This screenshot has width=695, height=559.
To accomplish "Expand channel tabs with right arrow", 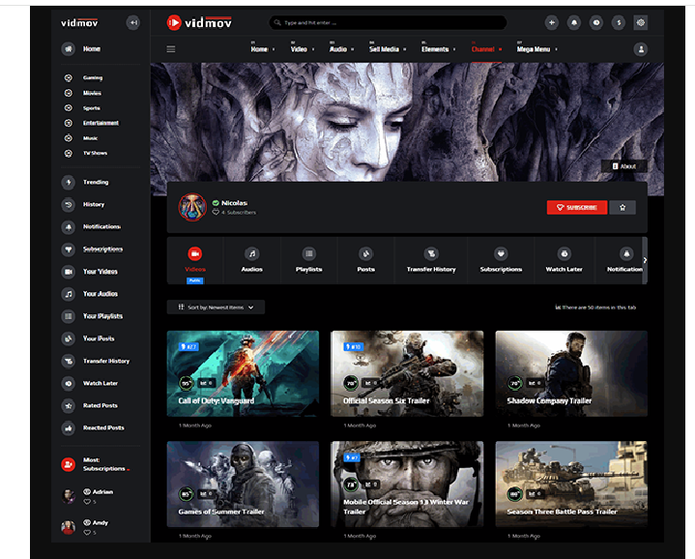I will click(645, 260).
